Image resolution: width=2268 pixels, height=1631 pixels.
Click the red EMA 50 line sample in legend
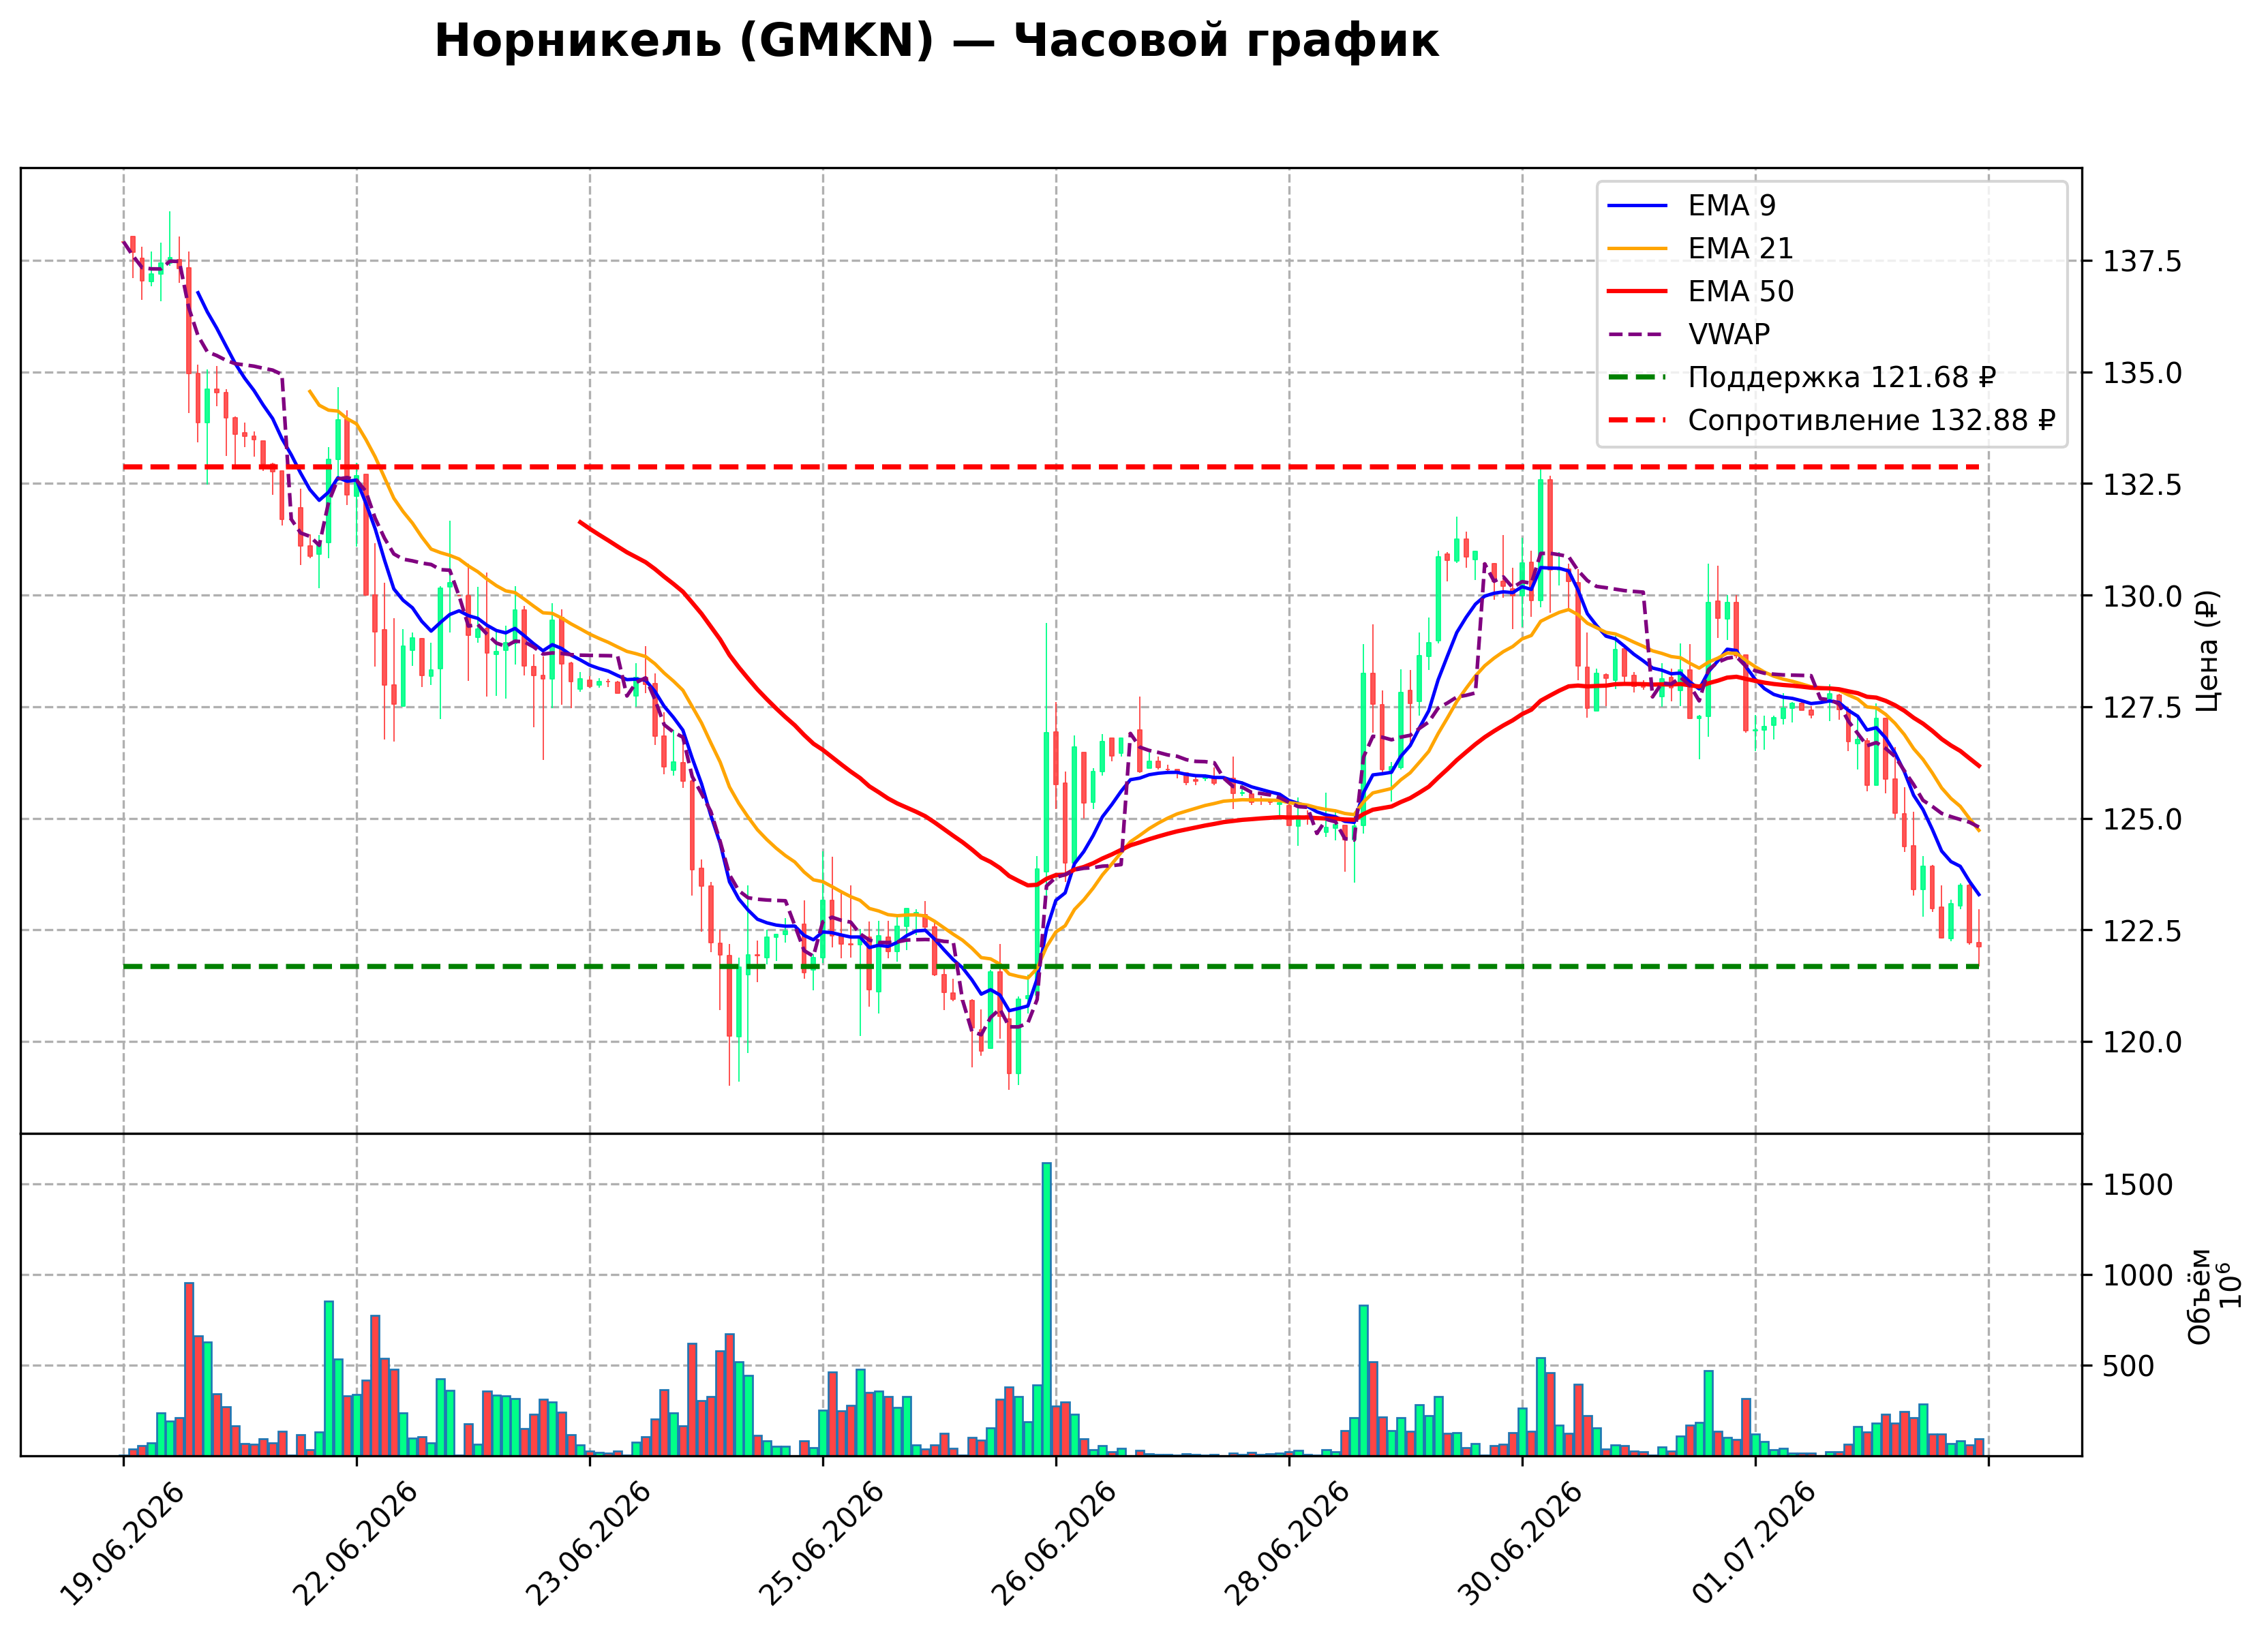pos(1637,291)
